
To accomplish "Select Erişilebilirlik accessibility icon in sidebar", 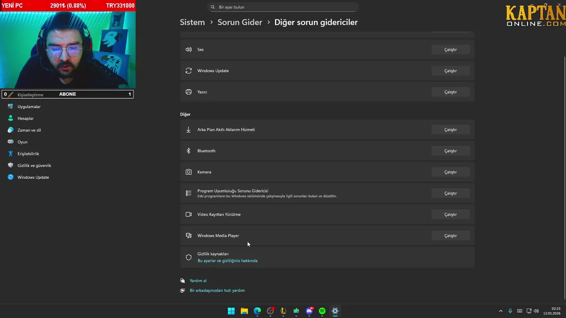I will [x=11, y=154].
